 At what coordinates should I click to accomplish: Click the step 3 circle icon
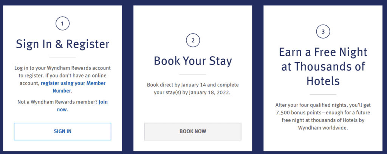coord(322,32)
